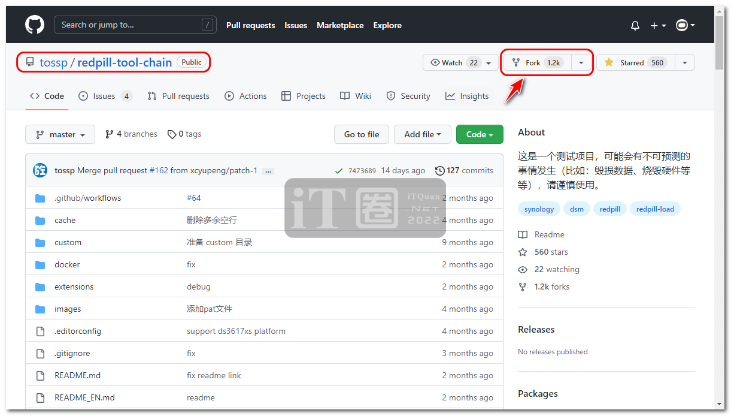
Task: Open the 'support ds3617xs platform' commit message
Action: click(236, 331)
